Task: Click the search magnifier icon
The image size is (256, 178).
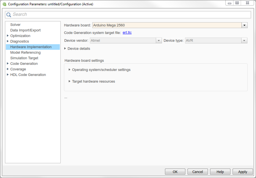Action: pos(9,15)
